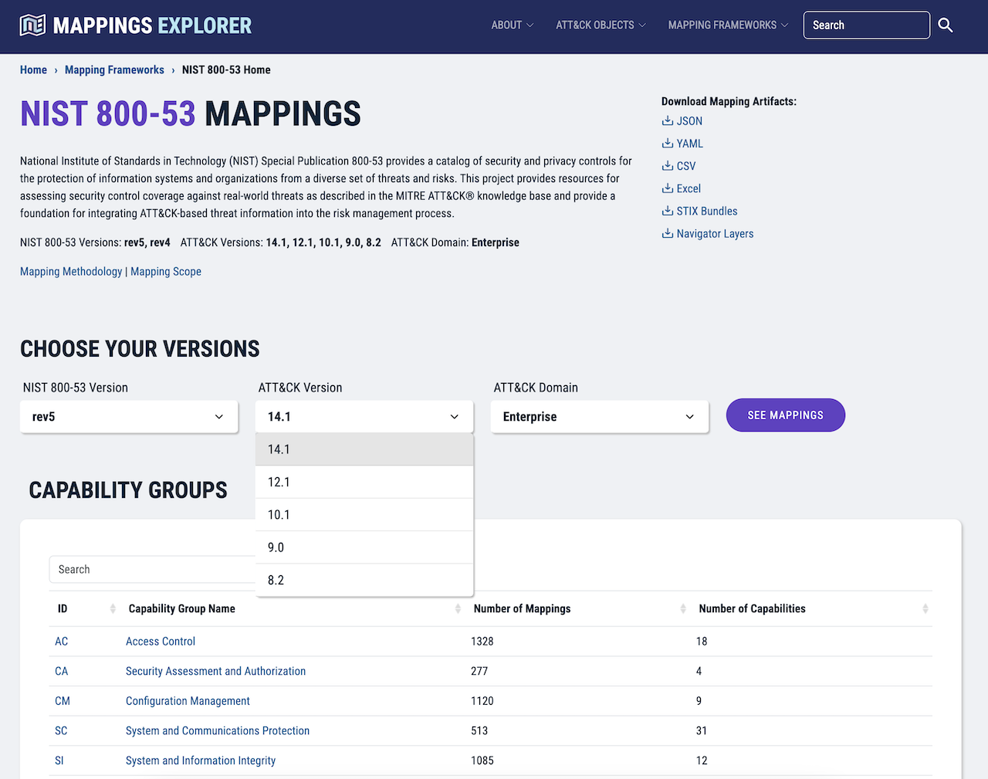988x779 pixels.
Task: Open the ATT&CK Domain dropdown
Action: point(599,417)
